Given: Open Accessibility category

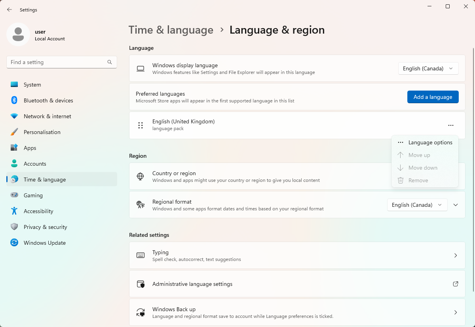Looking at the screenshot, I should point(62,211).
